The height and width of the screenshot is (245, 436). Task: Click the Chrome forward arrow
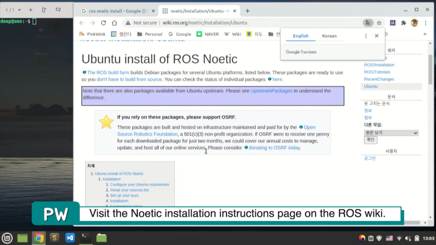tap(93, 23)
